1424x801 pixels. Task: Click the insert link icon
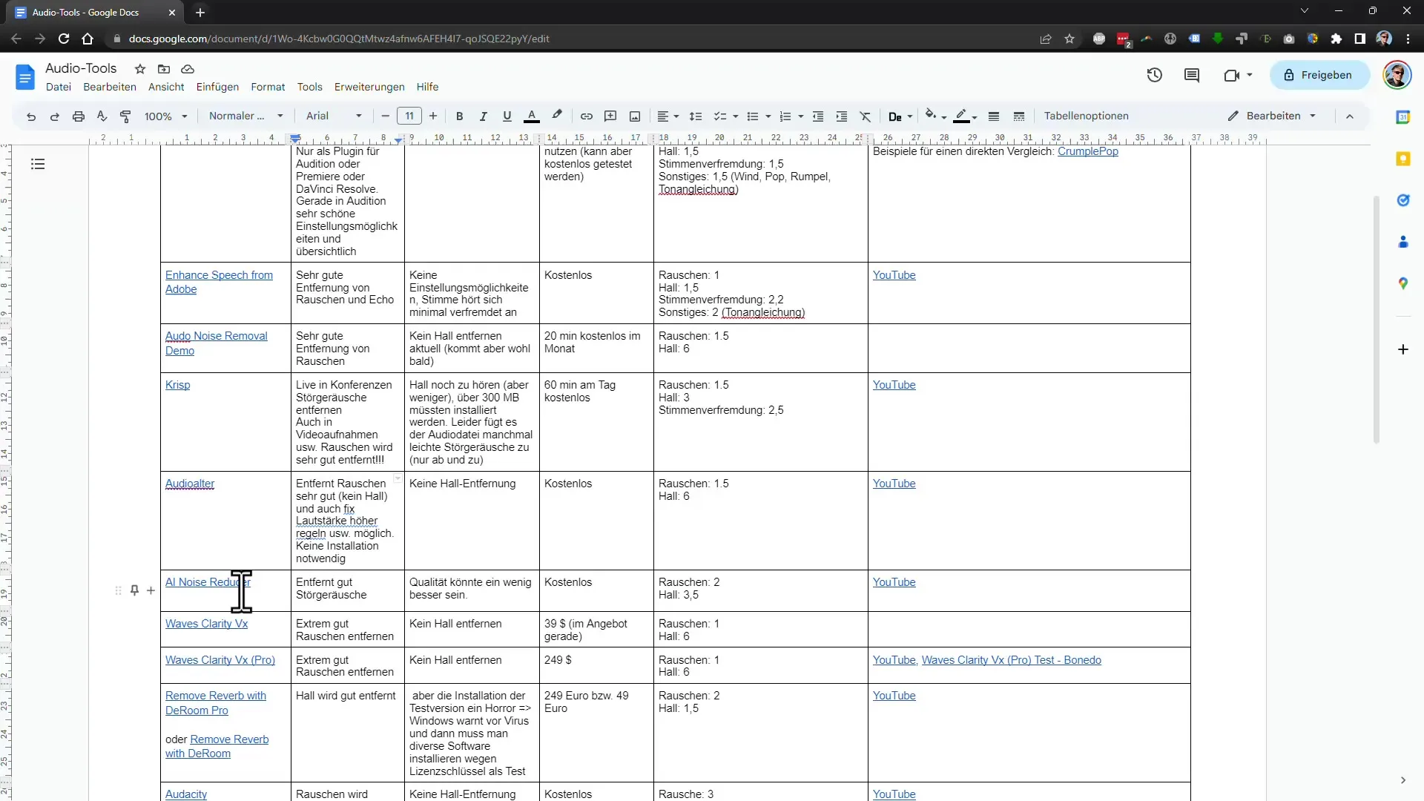click(x=585, y=116)
